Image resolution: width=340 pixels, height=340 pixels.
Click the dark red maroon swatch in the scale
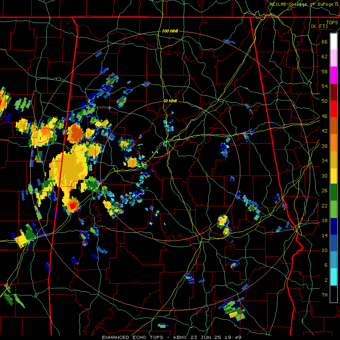tap(334, 92)
